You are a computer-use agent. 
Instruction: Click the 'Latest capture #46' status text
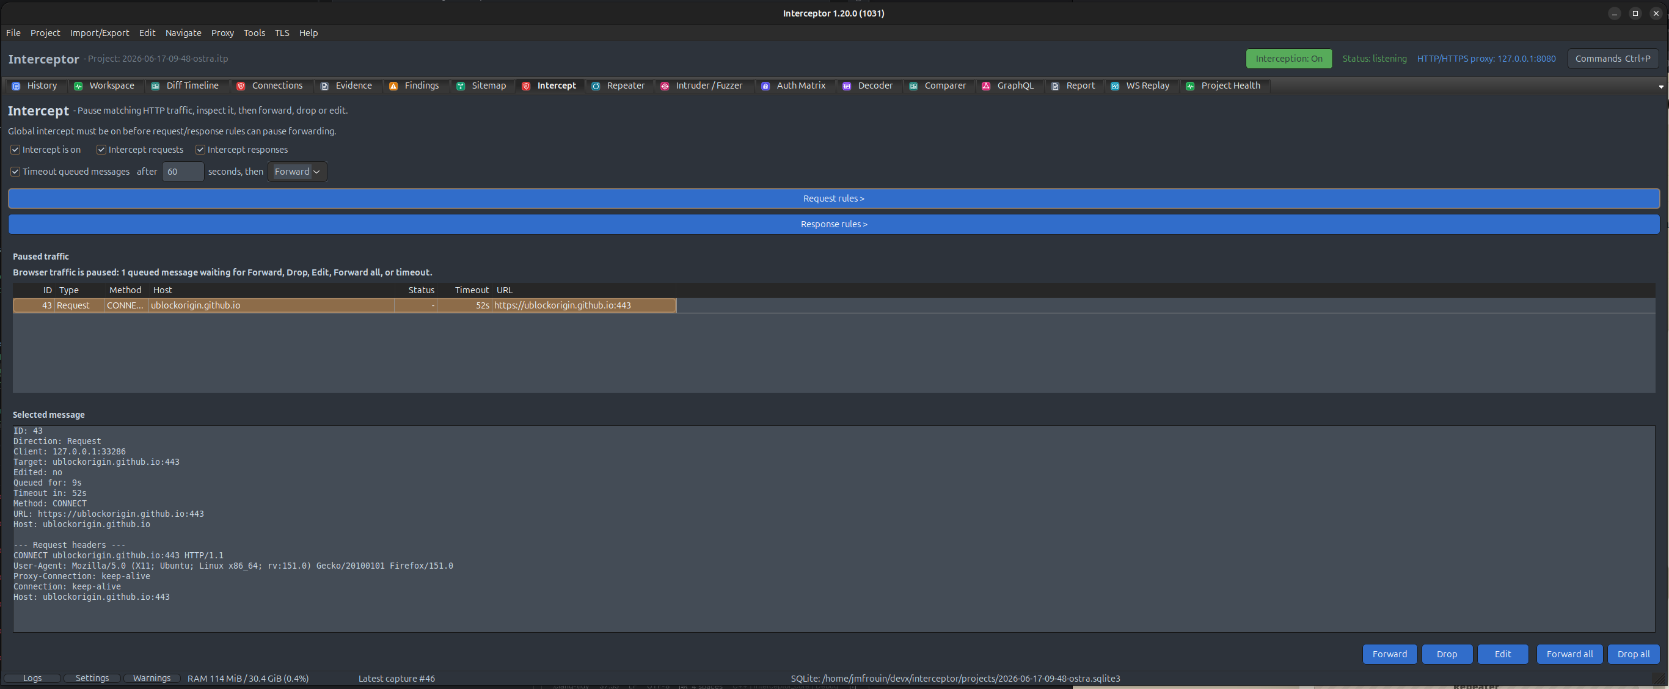click(396, 679)
